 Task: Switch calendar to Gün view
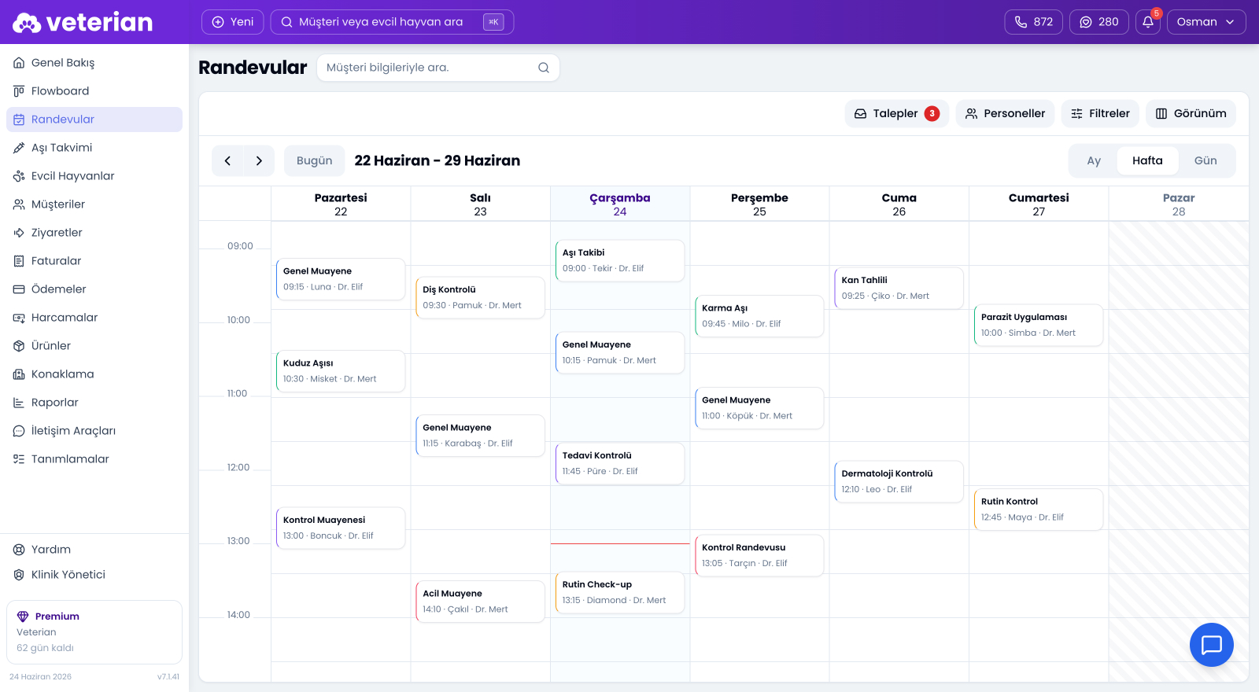coord(1205,160)
